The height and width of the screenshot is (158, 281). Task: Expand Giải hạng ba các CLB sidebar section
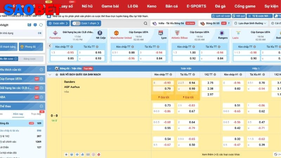[22, 88]
